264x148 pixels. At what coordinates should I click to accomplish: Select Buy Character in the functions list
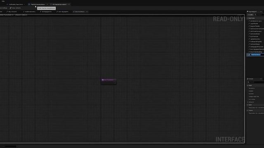point(254,37)
